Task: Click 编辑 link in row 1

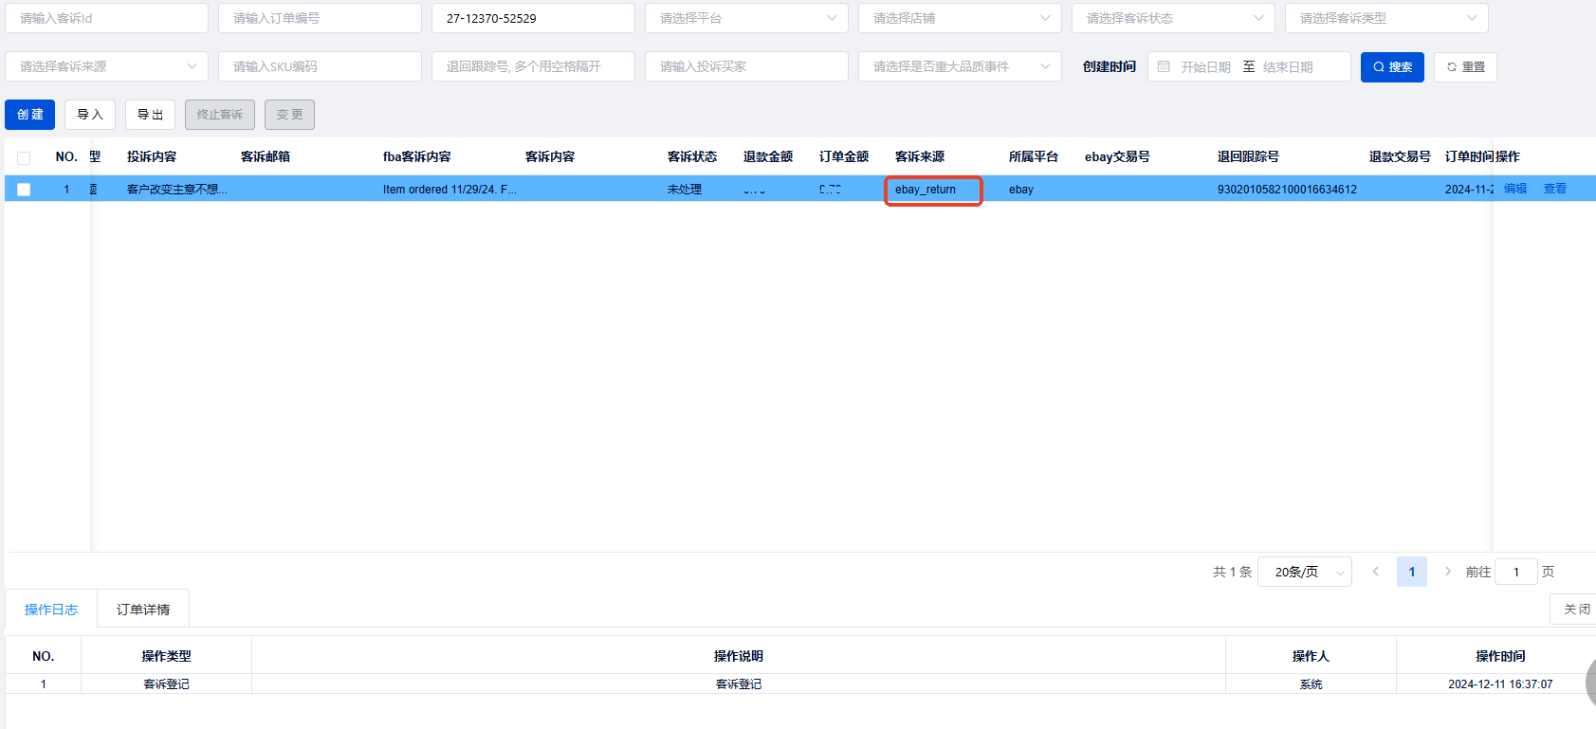Action: [x=1515, y=189]
